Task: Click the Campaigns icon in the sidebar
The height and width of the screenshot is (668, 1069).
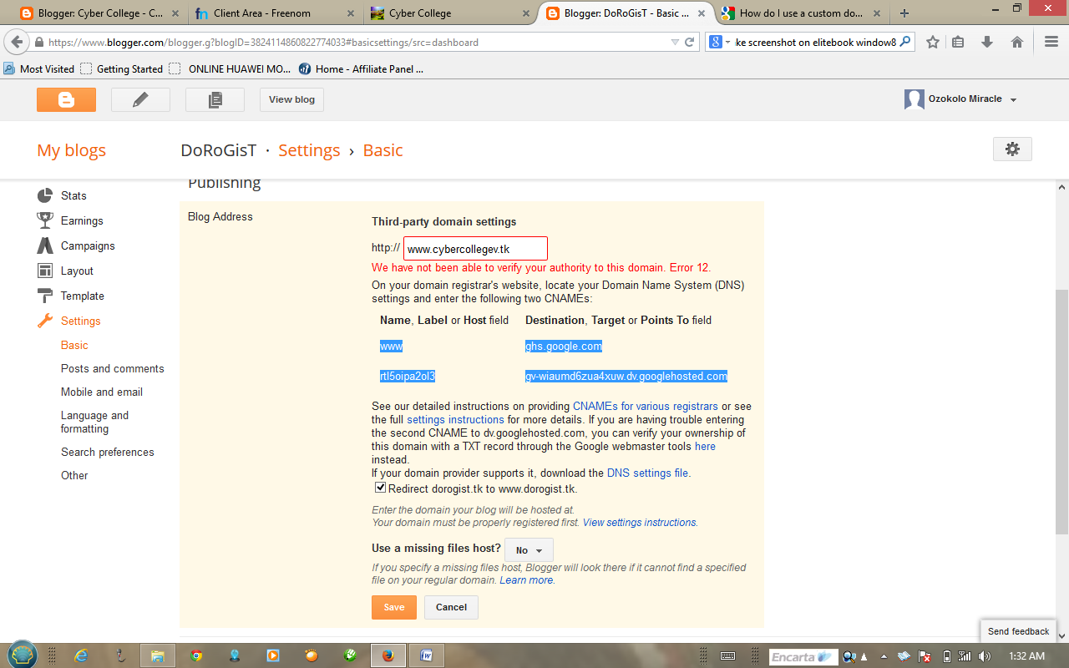Action: 45,245
